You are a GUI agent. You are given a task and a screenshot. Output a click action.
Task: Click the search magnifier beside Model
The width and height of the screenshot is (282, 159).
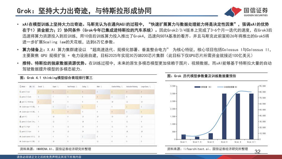pos(20,87)
